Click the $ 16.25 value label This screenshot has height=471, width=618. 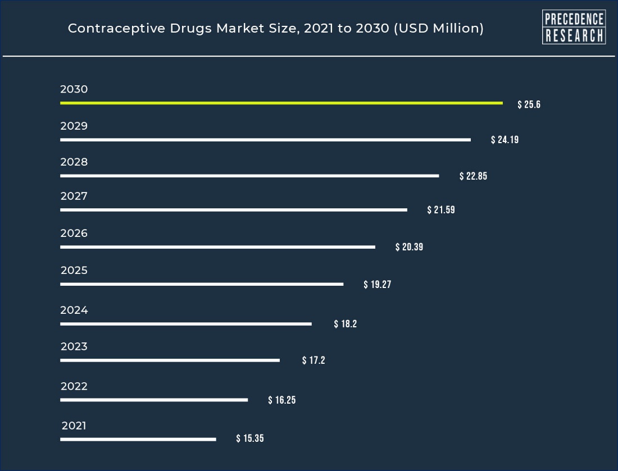point(281,400)
